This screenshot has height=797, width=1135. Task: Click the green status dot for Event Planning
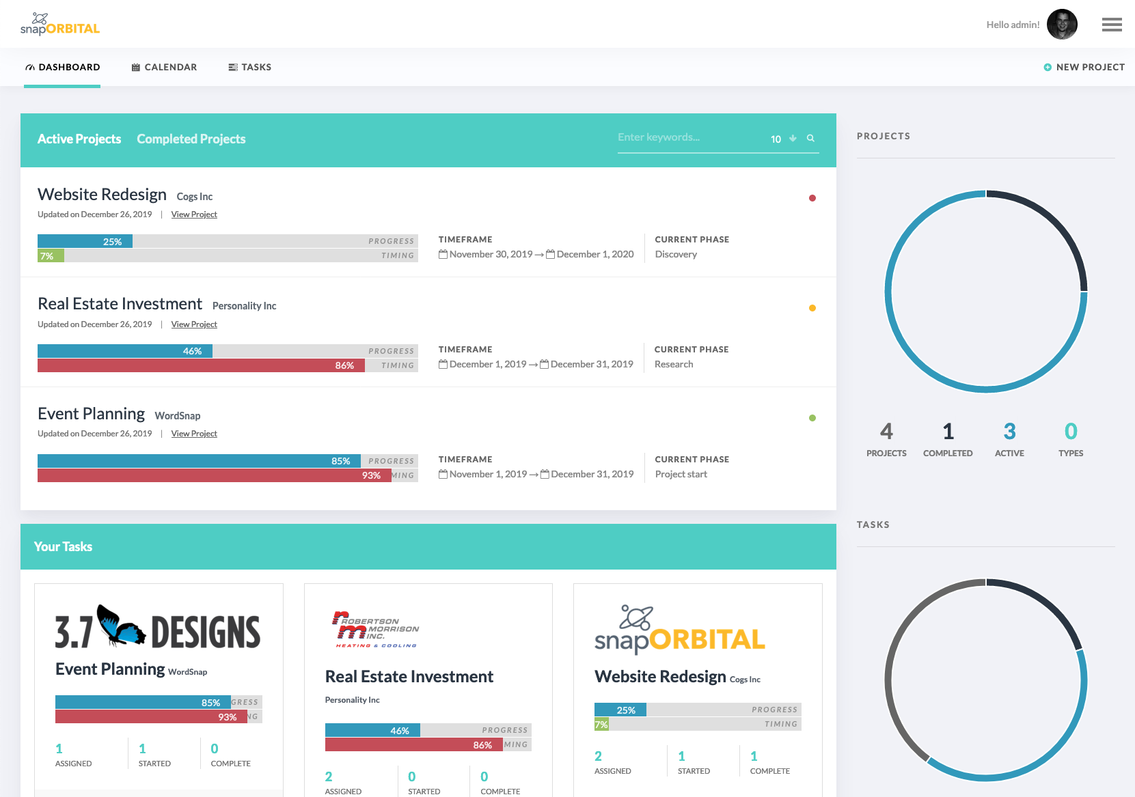tap(812, 418)
